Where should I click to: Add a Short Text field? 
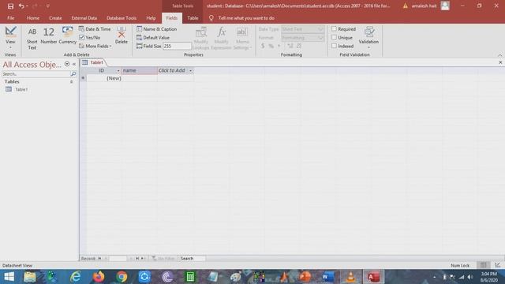[x=32, y=39]
